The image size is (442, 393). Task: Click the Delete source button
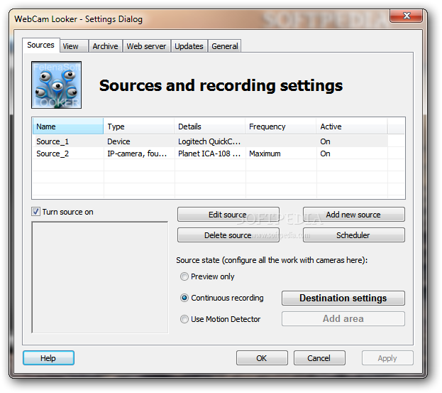tap(228, 235)
